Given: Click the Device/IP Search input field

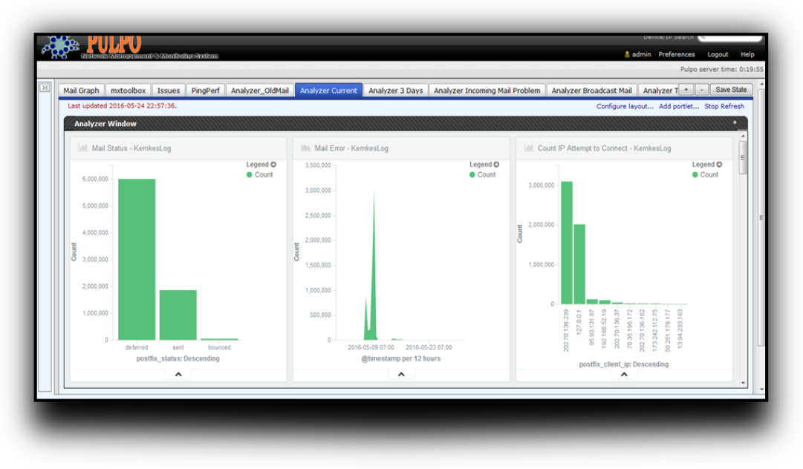Looking at the screenshot, I should [729, 37].
